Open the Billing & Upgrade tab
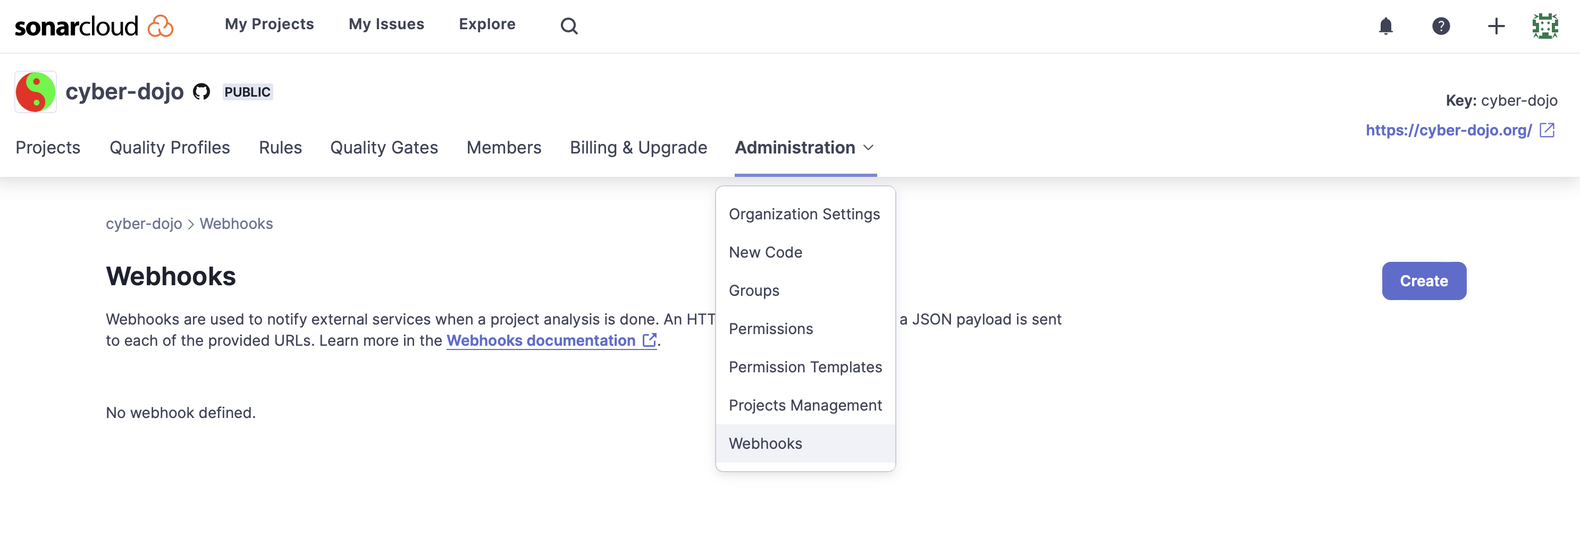Viewport: 1580px width, 546px height. tap(638, 148)
